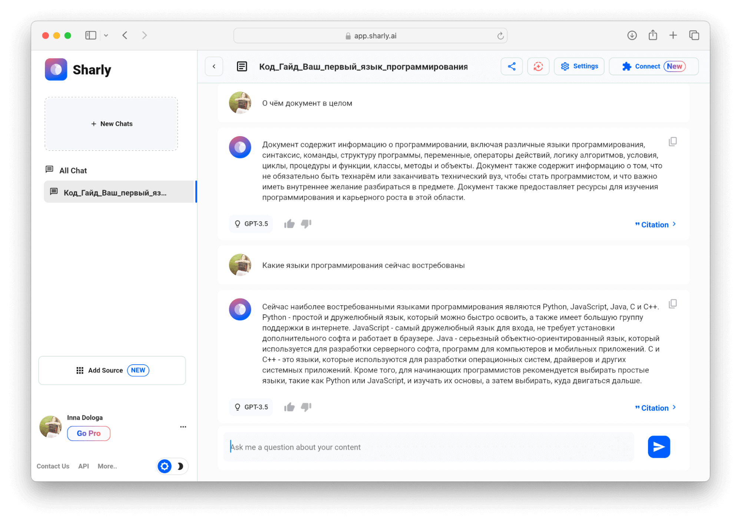Open Safari sidebar dropdown arrow

click(x=106, y=35)
